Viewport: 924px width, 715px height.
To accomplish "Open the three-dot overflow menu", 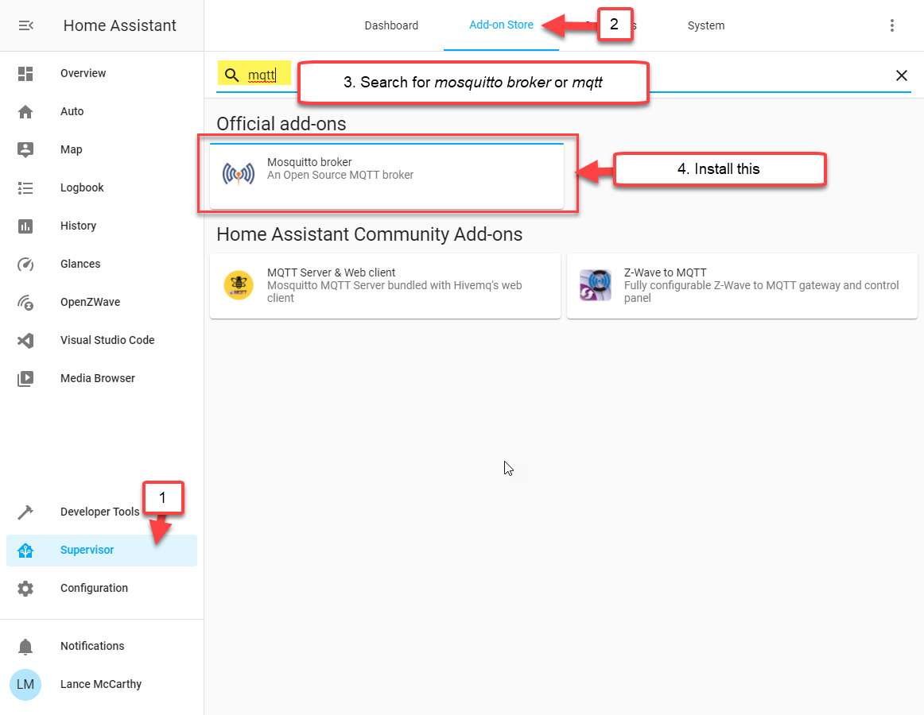I will (x=891, y=25).
